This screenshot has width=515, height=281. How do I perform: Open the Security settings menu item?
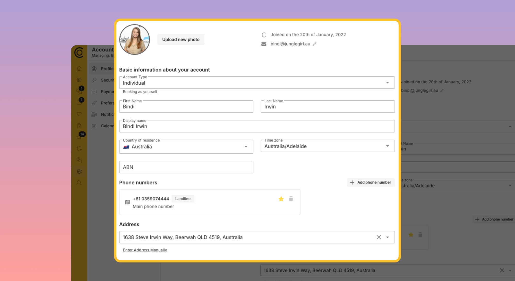point(102,80)
